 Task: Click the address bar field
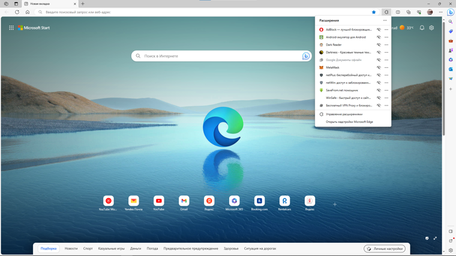point(206,12)
